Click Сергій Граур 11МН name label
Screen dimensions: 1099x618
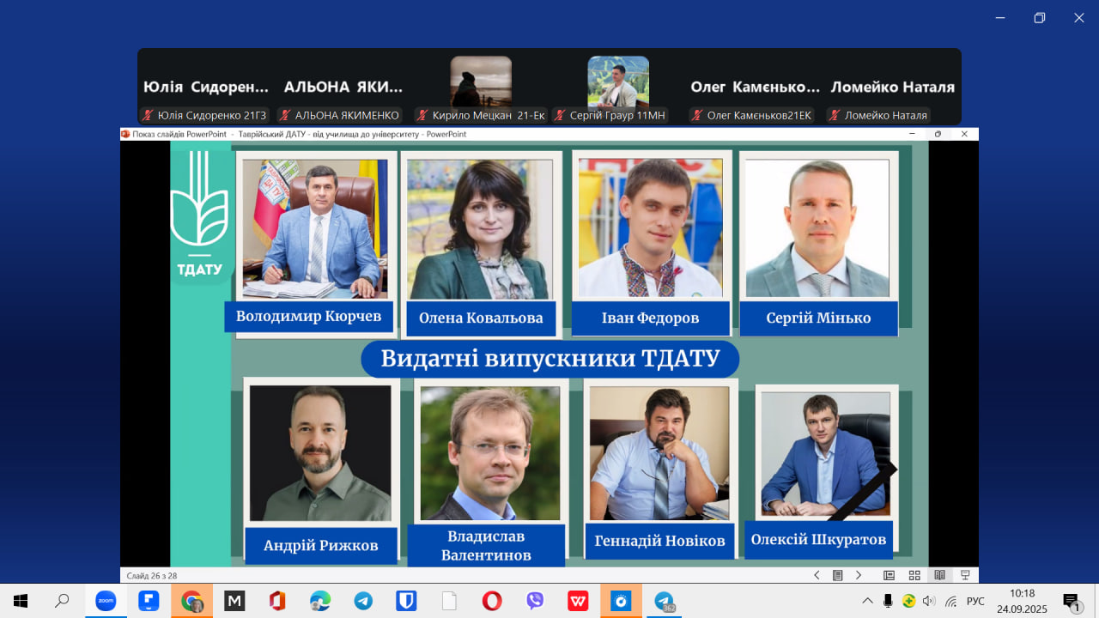click(610, 115)
